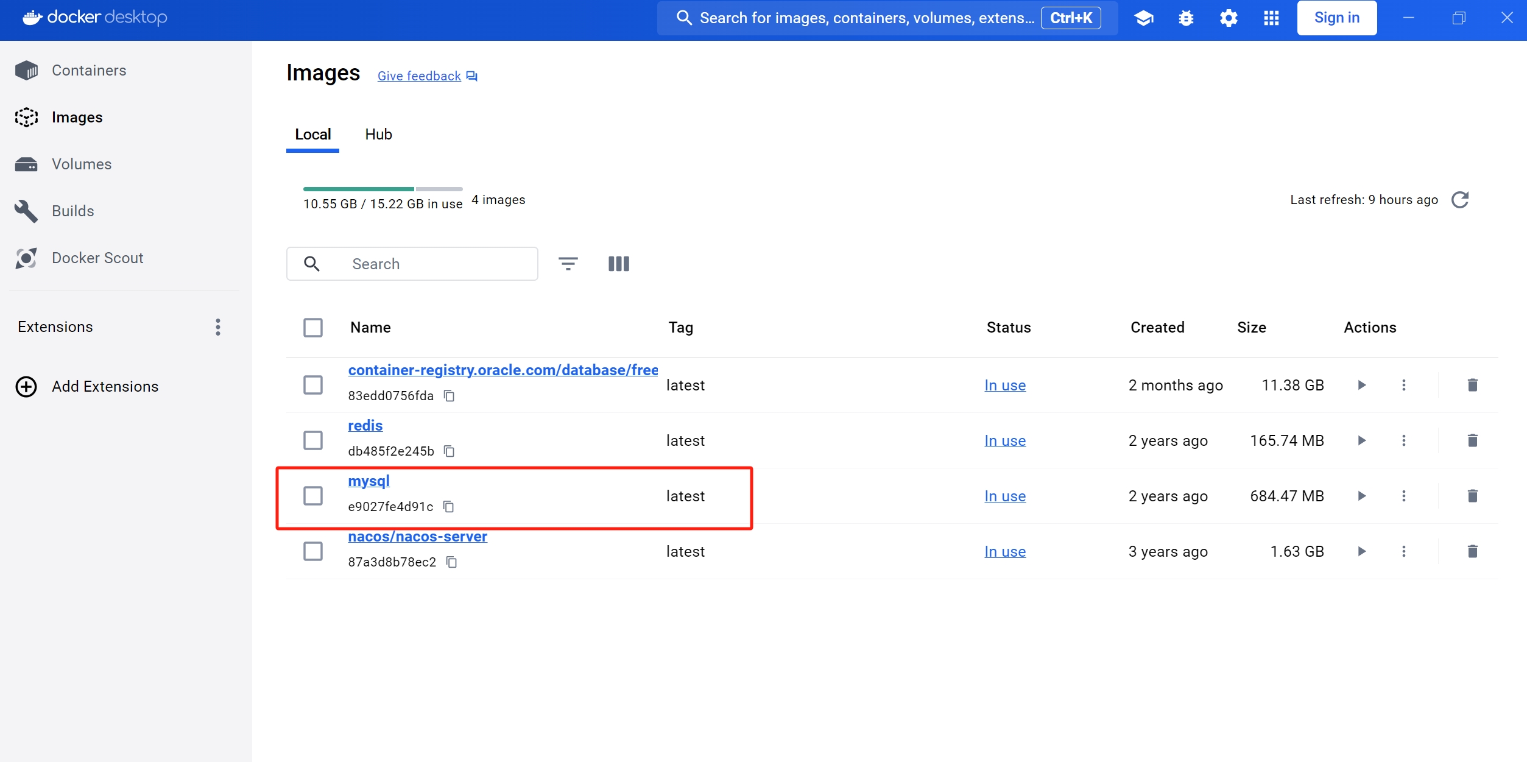The width and height of the screenshot is (1527, 762).
Task: Switch to the Hub tab
Action: coord(378,135)
